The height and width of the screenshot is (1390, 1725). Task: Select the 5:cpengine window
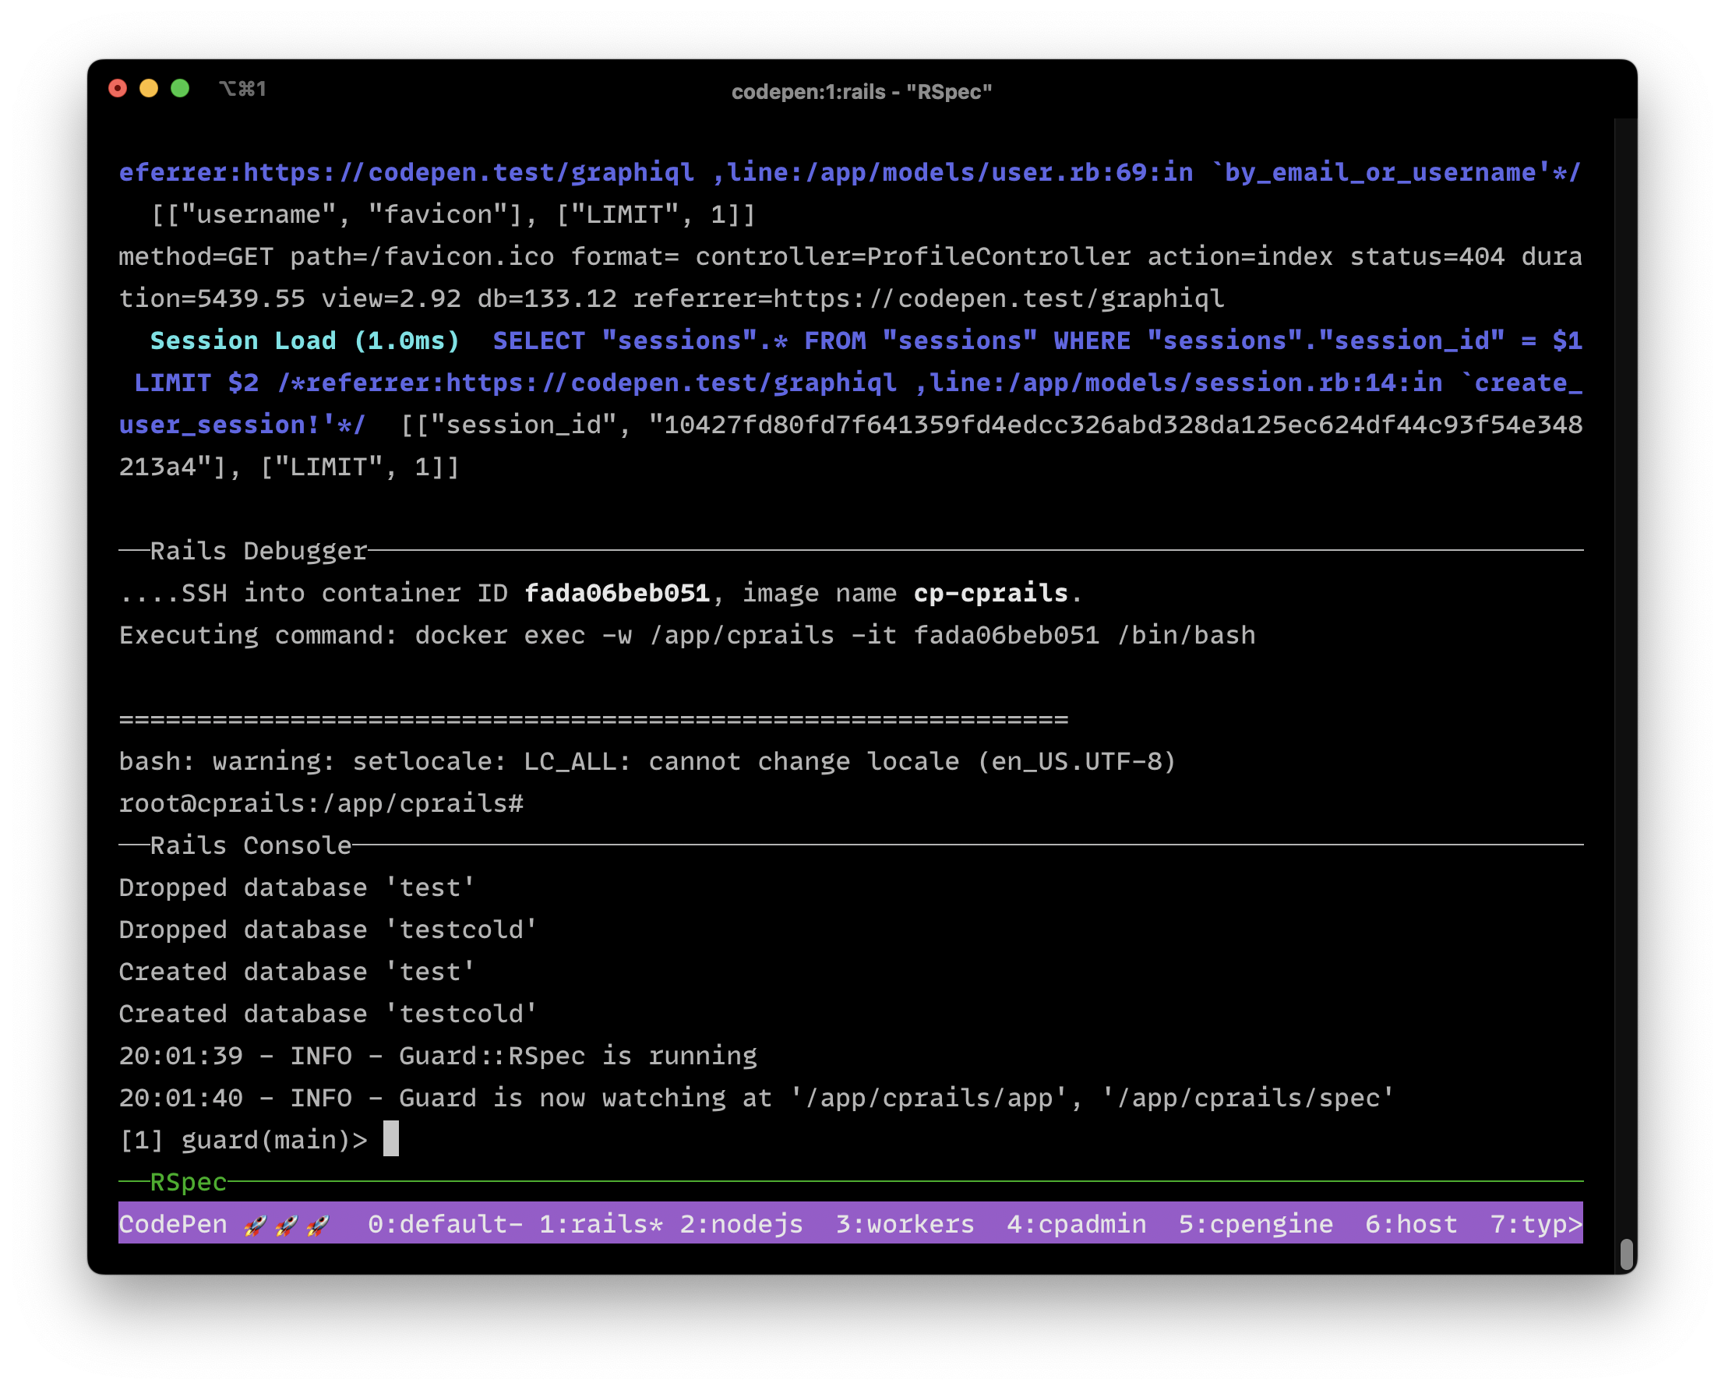tap(1255, 1223)
